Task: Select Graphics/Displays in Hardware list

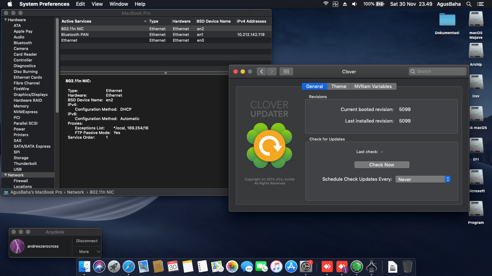Action: [31, 95]
